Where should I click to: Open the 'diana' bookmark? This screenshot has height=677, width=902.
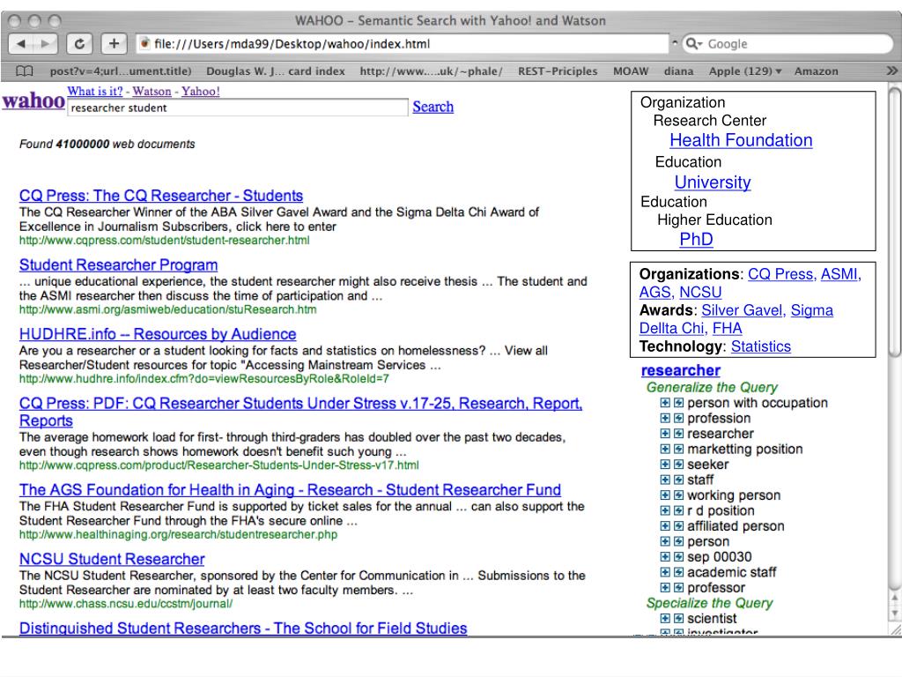pos(679,71)
